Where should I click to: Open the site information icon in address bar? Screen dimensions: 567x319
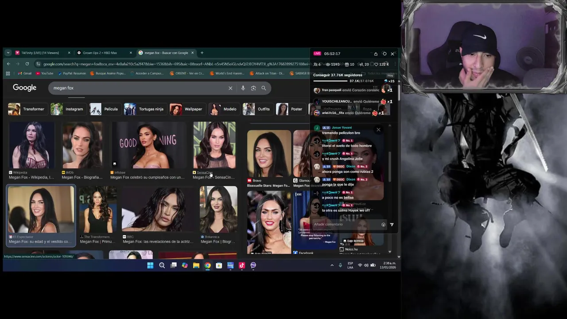pos(39,64)
